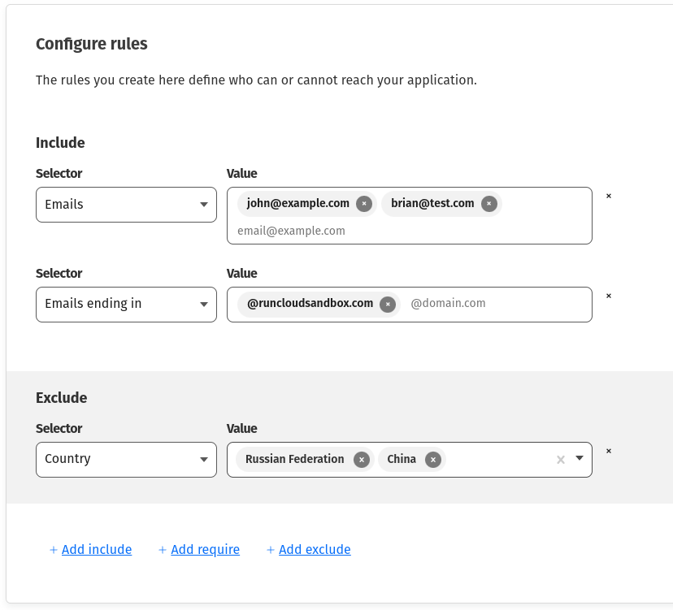Select the Russian Federation chip label

point(294,460)
